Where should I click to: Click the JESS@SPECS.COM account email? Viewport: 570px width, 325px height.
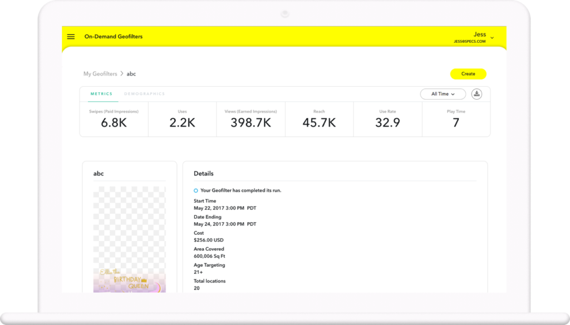[469, 40]
